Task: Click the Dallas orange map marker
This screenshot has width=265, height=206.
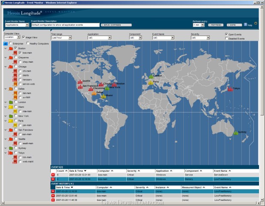Action: click(94, 93)
